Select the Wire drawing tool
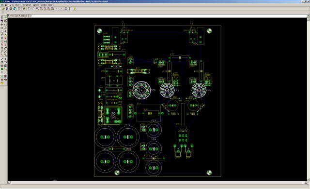 [2, 59]
